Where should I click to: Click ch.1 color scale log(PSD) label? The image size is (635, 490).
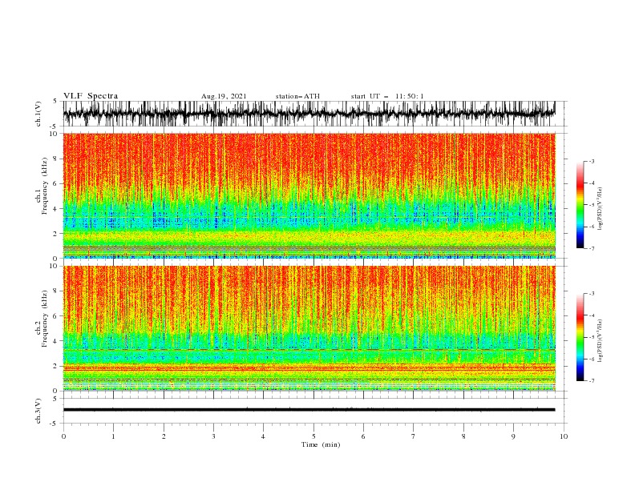pyautogui.click(x=601, y=209)
